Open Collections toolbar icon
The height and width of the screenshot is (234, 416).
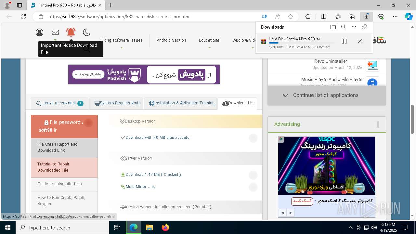352,17
